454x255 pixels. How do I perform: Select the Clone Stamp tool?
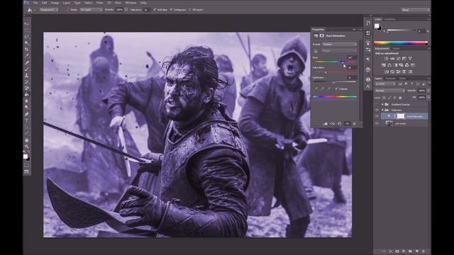pos(27,75)
